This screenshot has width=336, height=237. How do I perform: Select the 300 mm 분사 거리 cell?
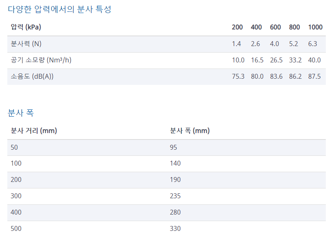click(x=16, y=196)
